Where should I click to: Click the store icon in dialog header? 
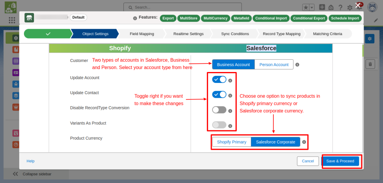(29, 18)
